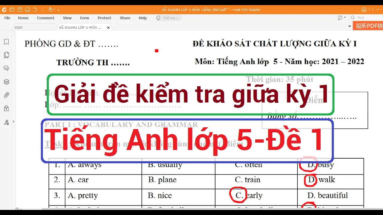Viewport: 383px width, 215px height.
Task: Open the user account icon
Action: [364, 10]
